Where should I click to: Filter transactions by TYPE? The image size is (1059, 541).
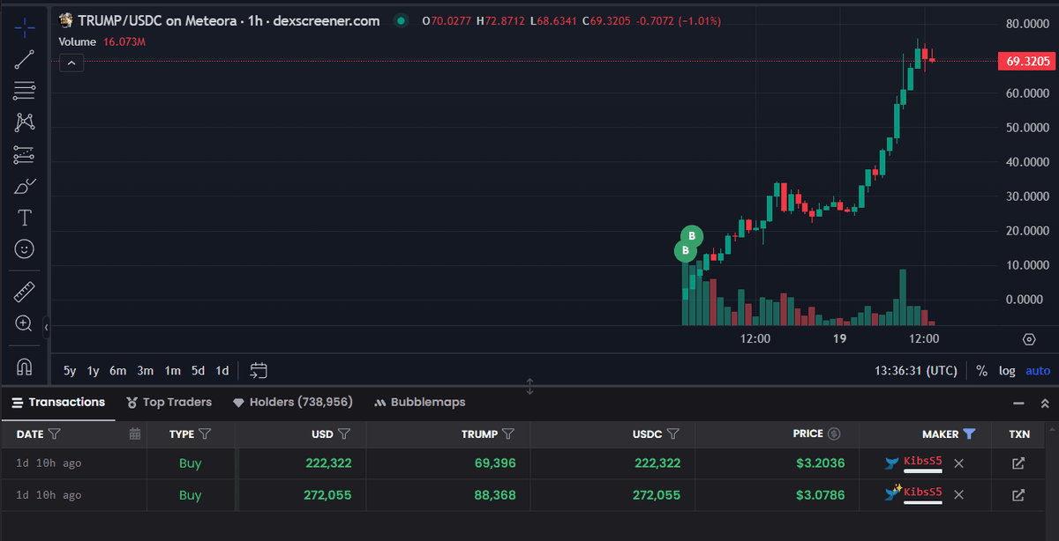point(205,434)
